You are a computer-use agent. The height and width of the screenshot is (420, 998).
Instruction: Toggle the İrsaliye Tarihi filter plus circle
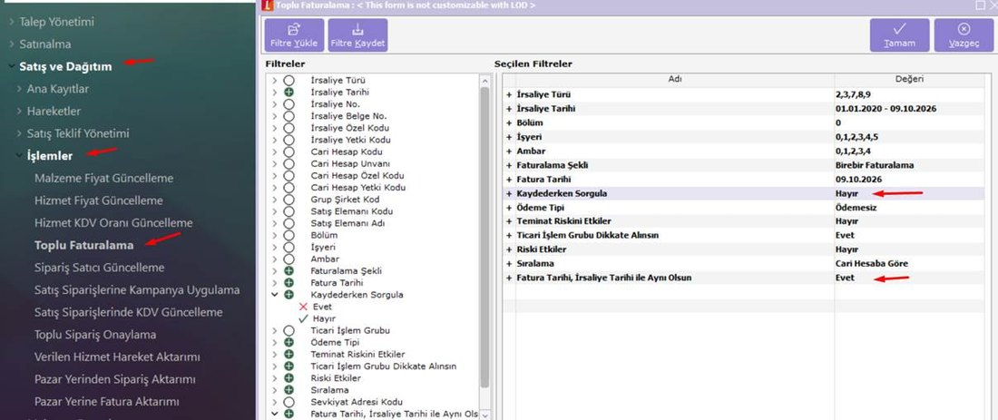tap(289, 93)
